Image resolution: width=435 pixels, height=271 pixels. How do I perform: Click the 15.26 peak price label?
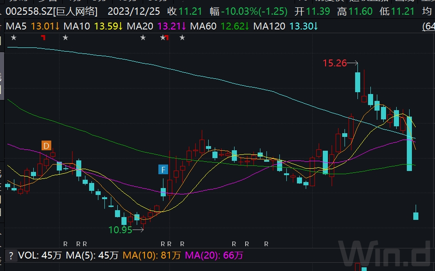[335, 63]
